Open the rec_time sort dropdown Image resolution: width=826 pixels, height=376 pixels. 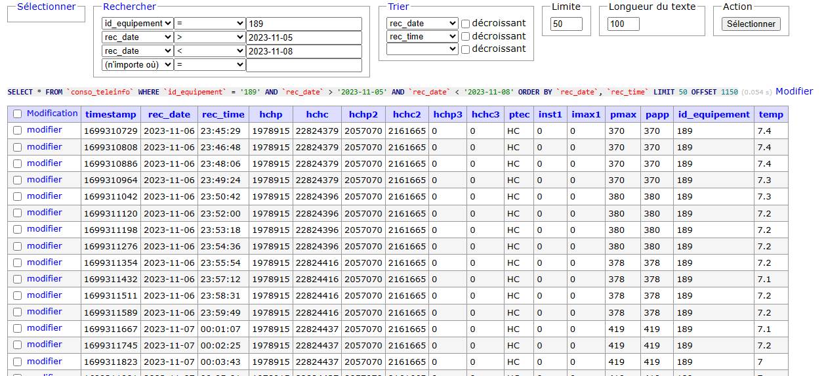[x=422, y=37]
